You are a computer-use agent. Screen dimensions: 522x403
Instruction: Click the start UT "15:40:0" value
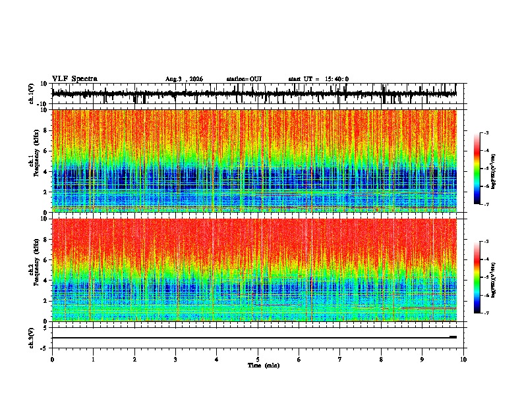tap(337, 79)
